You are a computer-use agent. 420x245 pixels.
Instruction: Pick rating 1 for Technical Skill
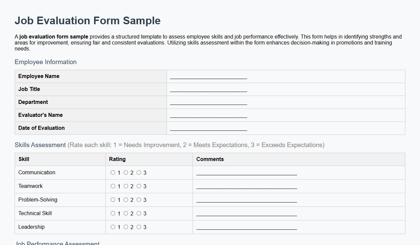113,213
